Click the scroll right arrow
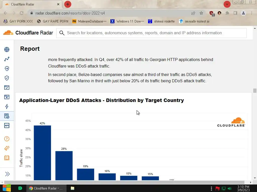 (x=251, y=182)
